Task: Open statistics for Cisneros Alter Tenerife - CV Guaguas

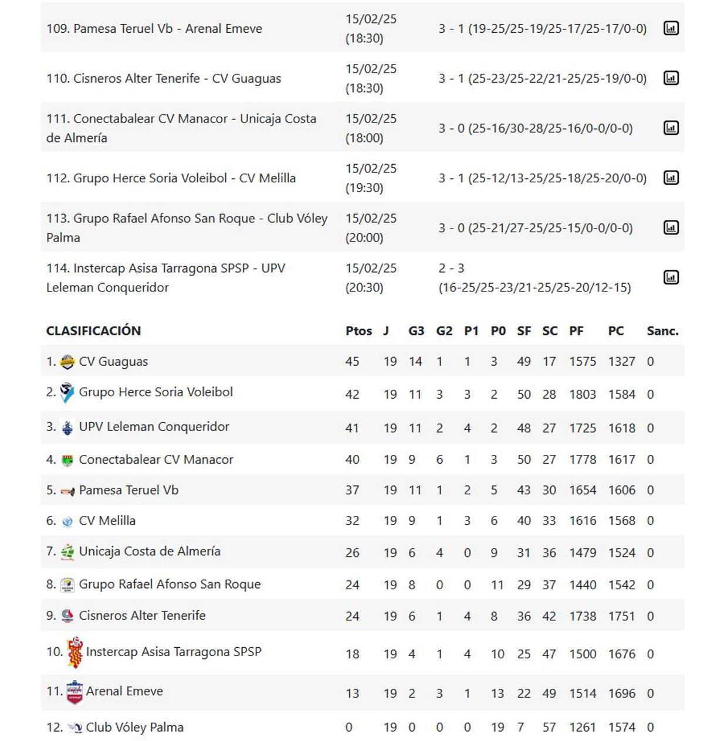Action: pos(671,77)
